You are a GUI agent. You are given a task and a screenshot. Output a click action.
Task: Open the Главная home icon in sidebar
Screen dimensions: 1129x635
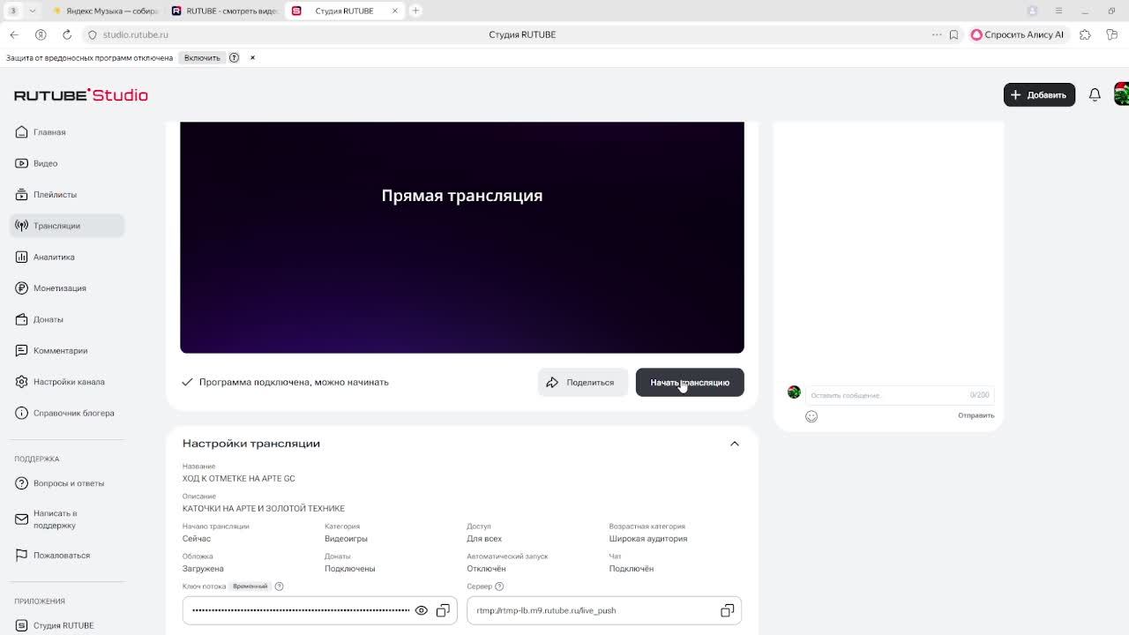22,132
